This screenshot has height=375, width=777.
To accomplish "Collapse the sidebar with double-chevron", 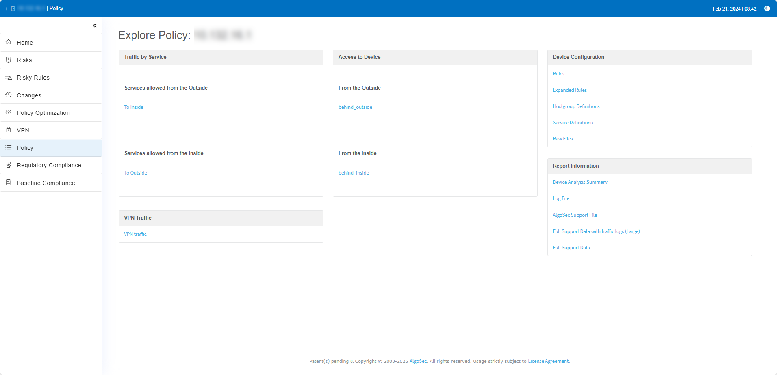I will (95, 26).
